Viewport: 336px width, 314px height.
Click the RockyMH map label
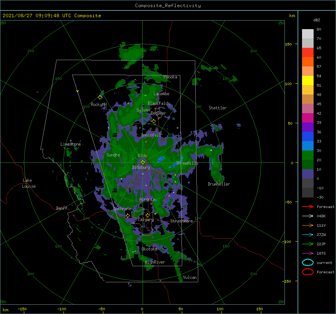pyautogui.click(x=99, y=105)
